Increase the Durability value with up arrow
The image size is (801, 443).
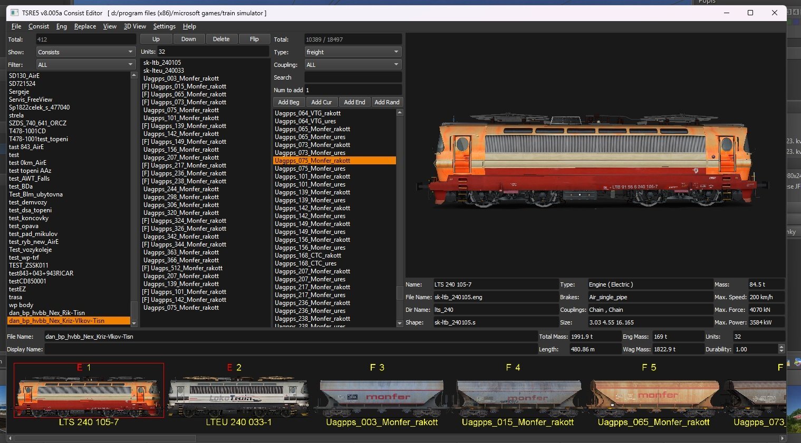[x=781, y=347]
